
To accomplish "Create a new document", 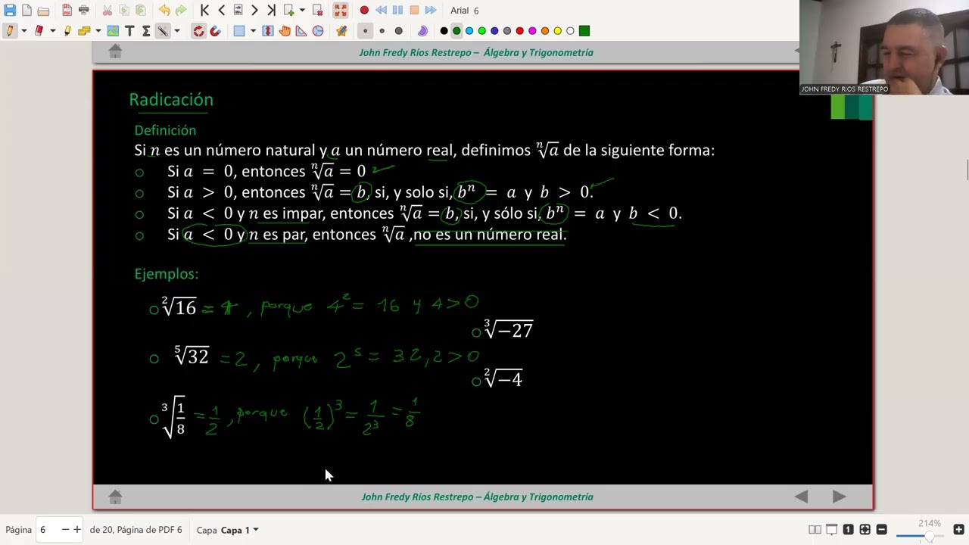I will point(26,11).
